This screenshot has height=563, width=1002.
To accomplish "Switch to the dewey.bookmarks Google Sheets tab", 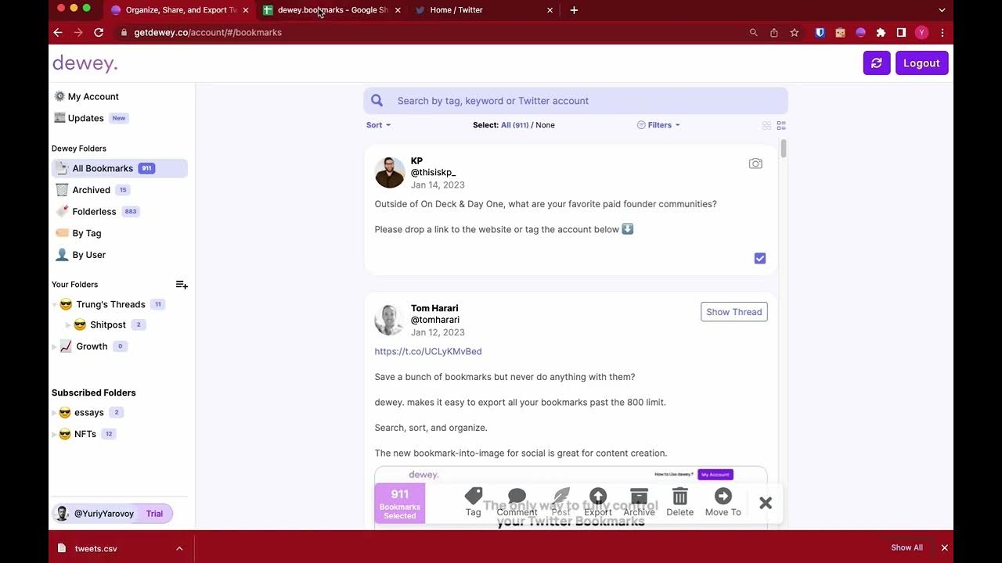I will coord(333,10).
